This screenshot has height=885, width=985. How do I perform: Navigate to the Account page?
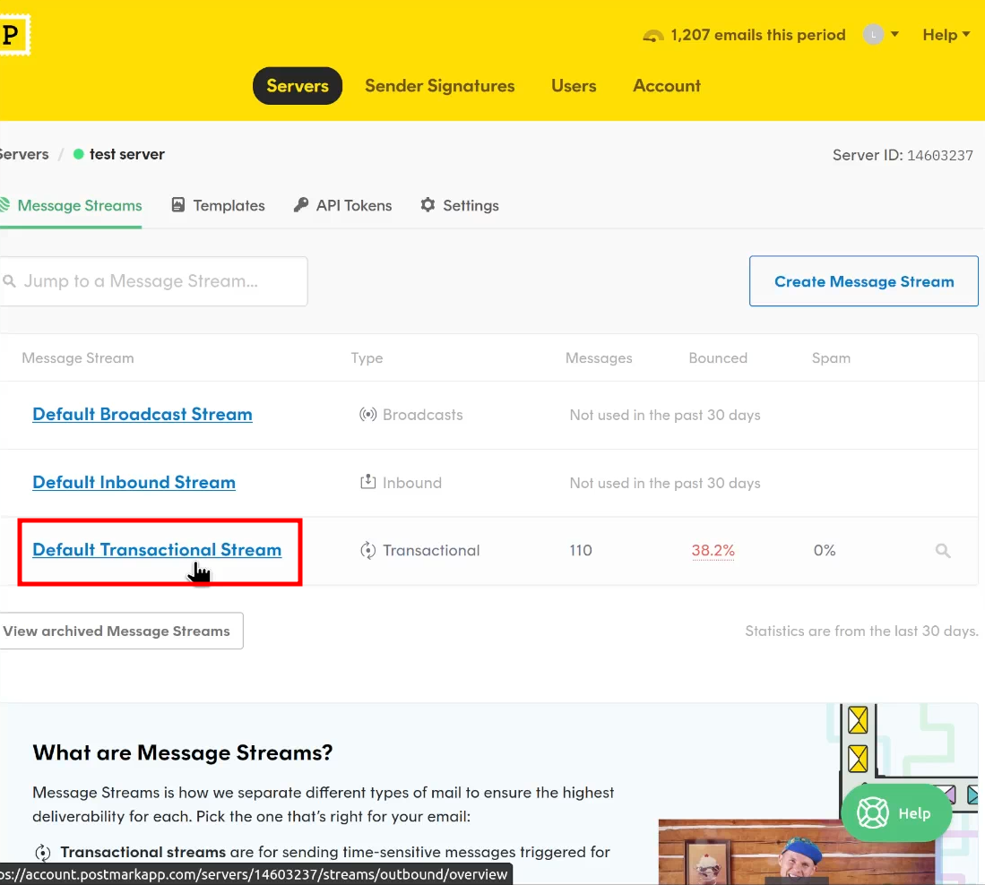[667, 86]
